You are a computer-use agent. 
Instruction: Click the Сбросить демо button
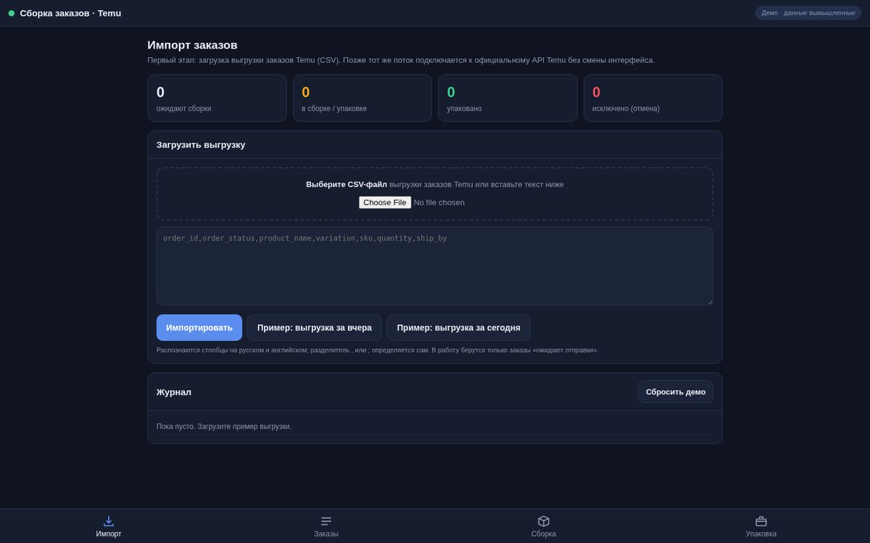click(x=676, y=392)
